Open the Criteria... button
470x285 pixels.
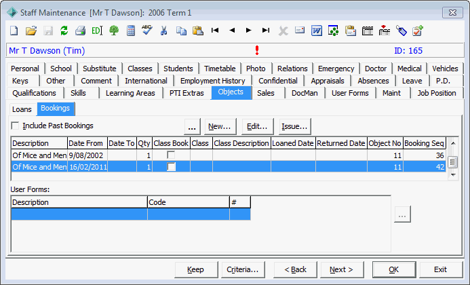tap(243, 269)
